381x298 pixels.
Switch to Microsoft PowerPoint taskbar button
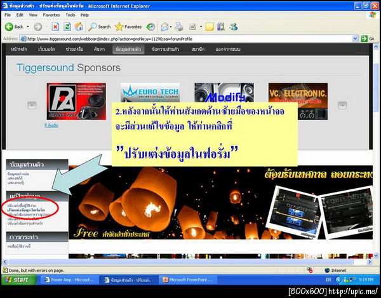tap(188, 280)
